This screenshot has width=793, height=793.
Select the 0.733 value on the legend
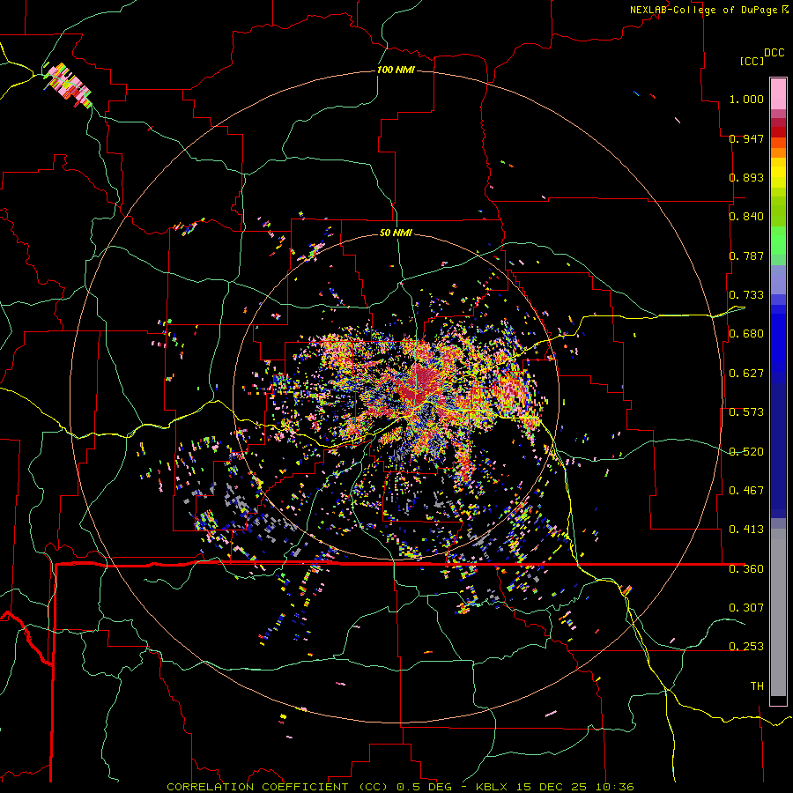point(746,295)
